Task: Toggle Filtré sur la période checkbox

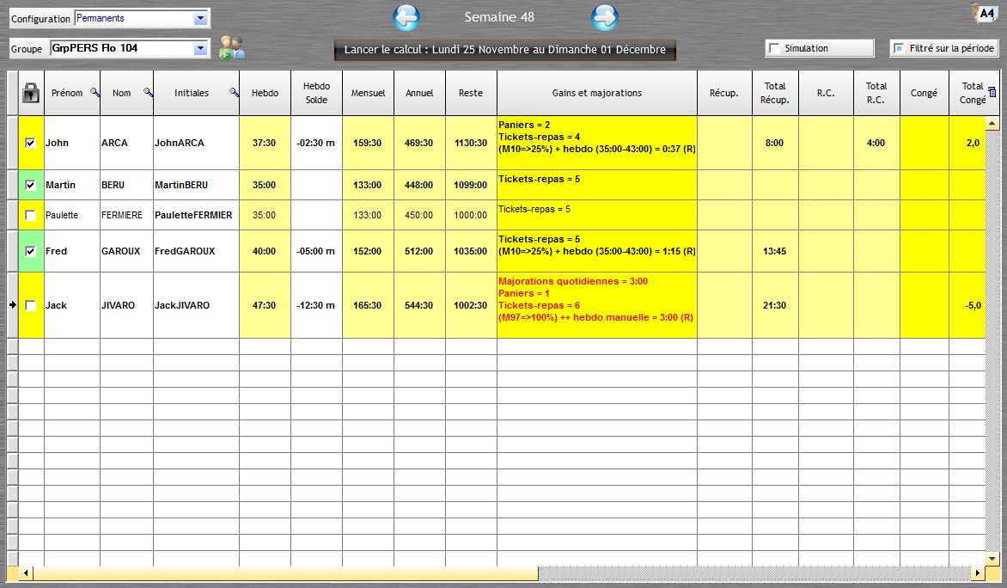Action: (x=899, y=48)
